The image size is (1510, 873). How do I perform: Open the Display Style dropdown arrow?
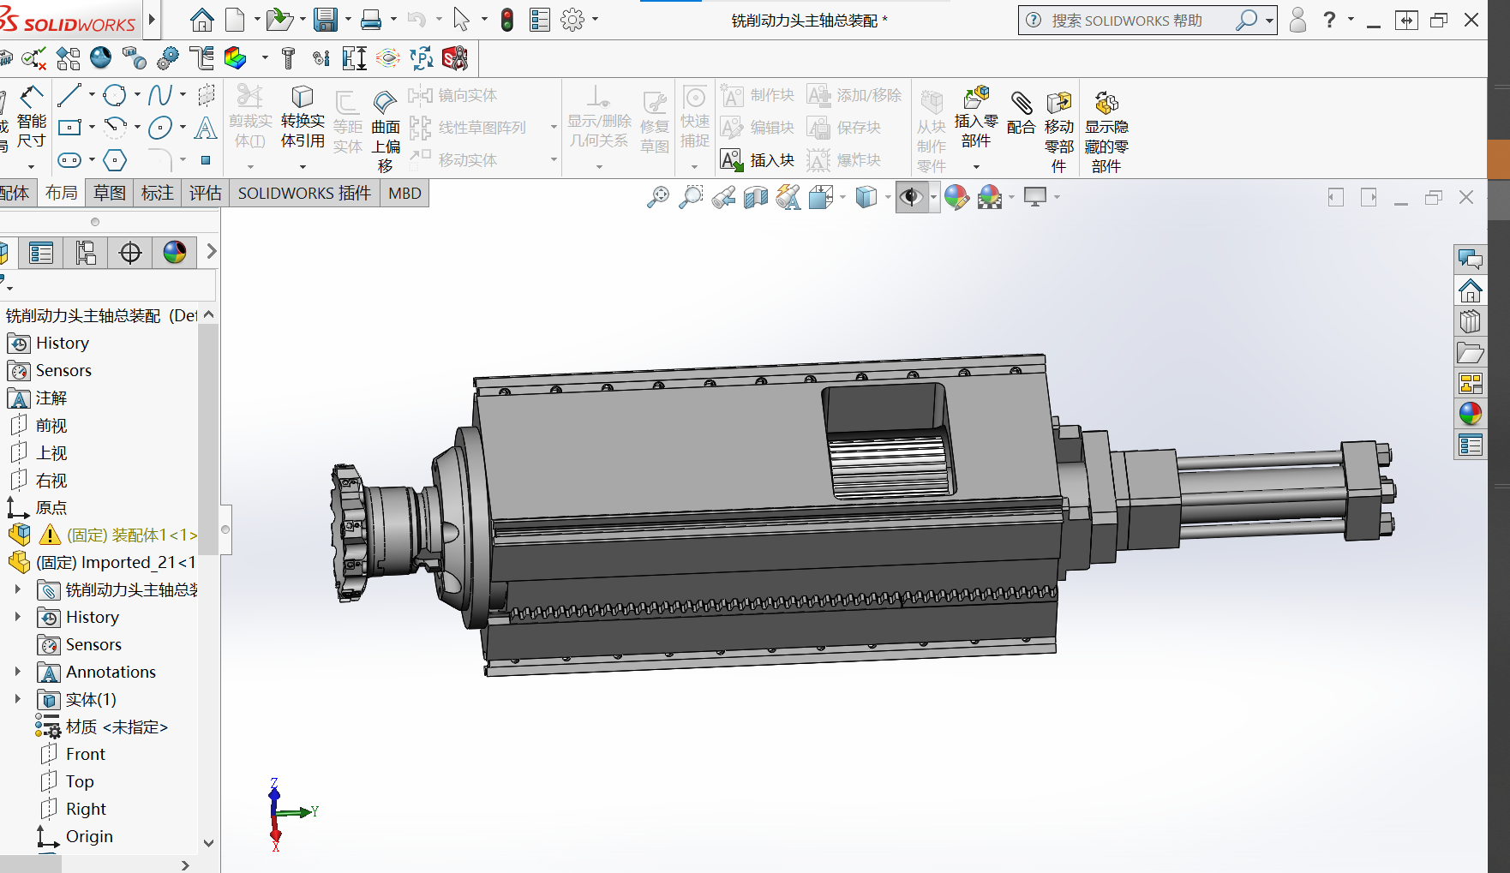coord(888,198)
